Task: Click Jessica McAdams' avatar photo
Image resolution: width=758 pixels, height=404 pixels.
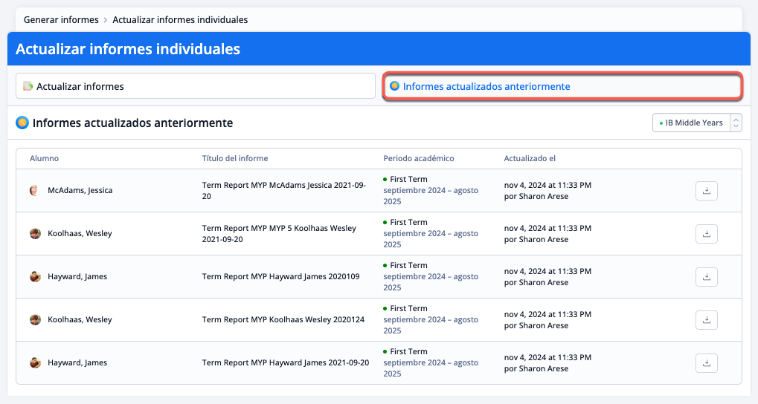Action: tap(35, 191)
